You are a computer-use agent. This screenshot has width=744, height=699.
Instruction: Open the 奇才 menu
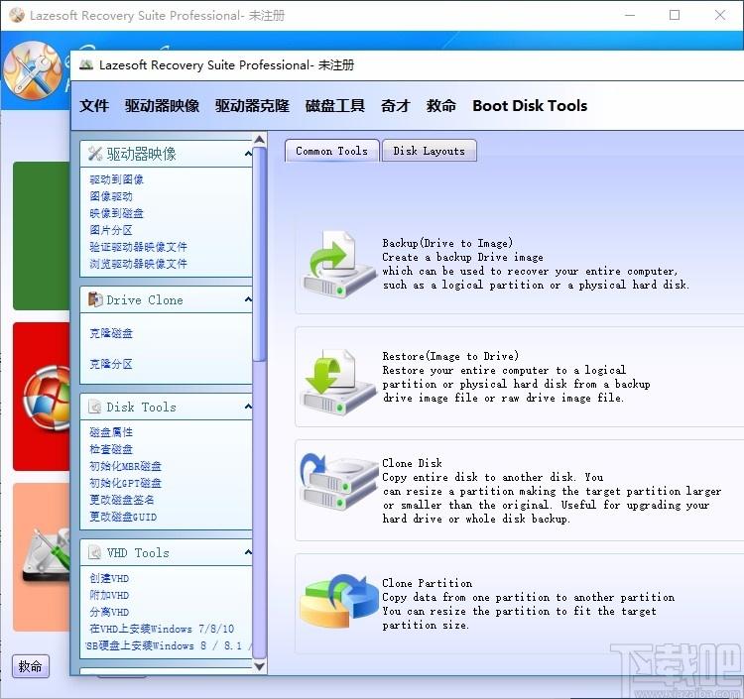coord(395,105)
